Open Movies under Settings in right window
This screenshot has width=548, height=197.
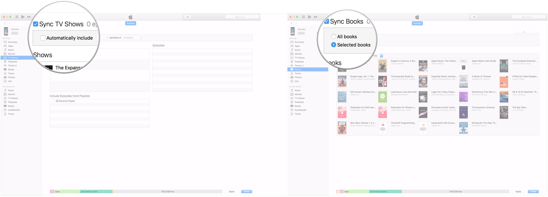click(x=298, y=54)
